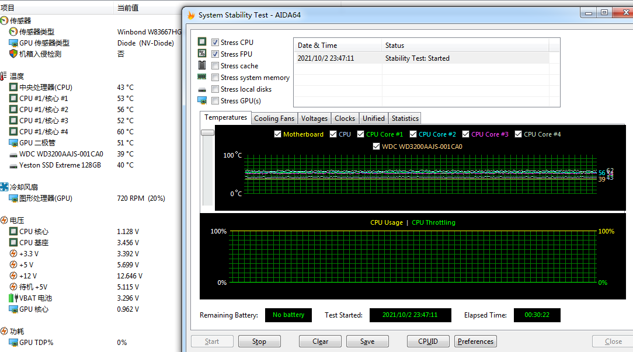Click the hard disk icon beside Stress local disks
Image resolution: width=633 pixels, height=352 pixels.
[202, 90]
